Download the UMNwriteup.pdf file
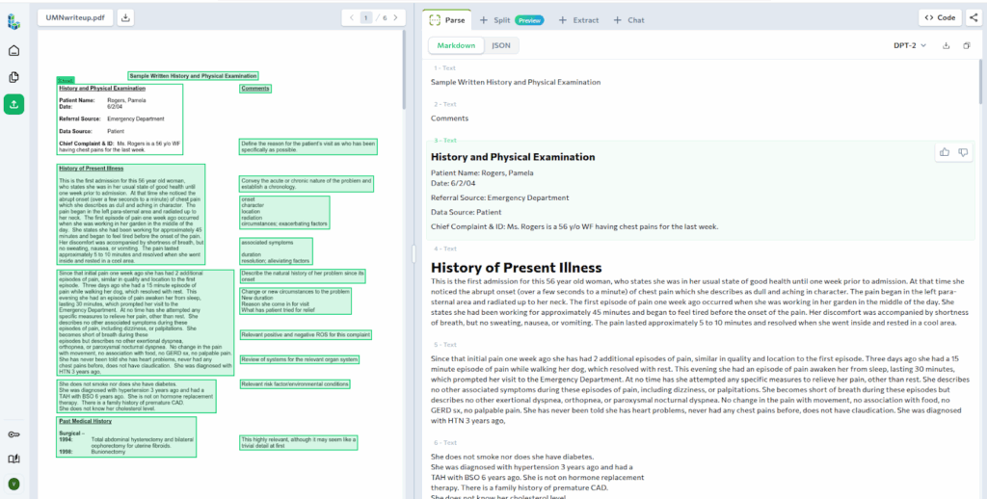The height and width of the screenshot is (499, 987). coord(127,17)
